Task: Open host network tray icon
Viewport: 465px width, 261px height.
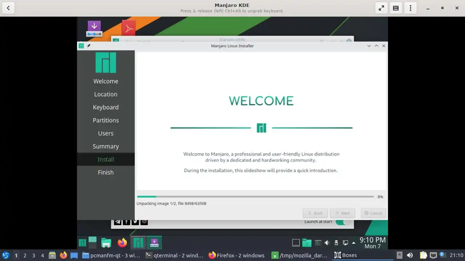Action: [433, 255]
